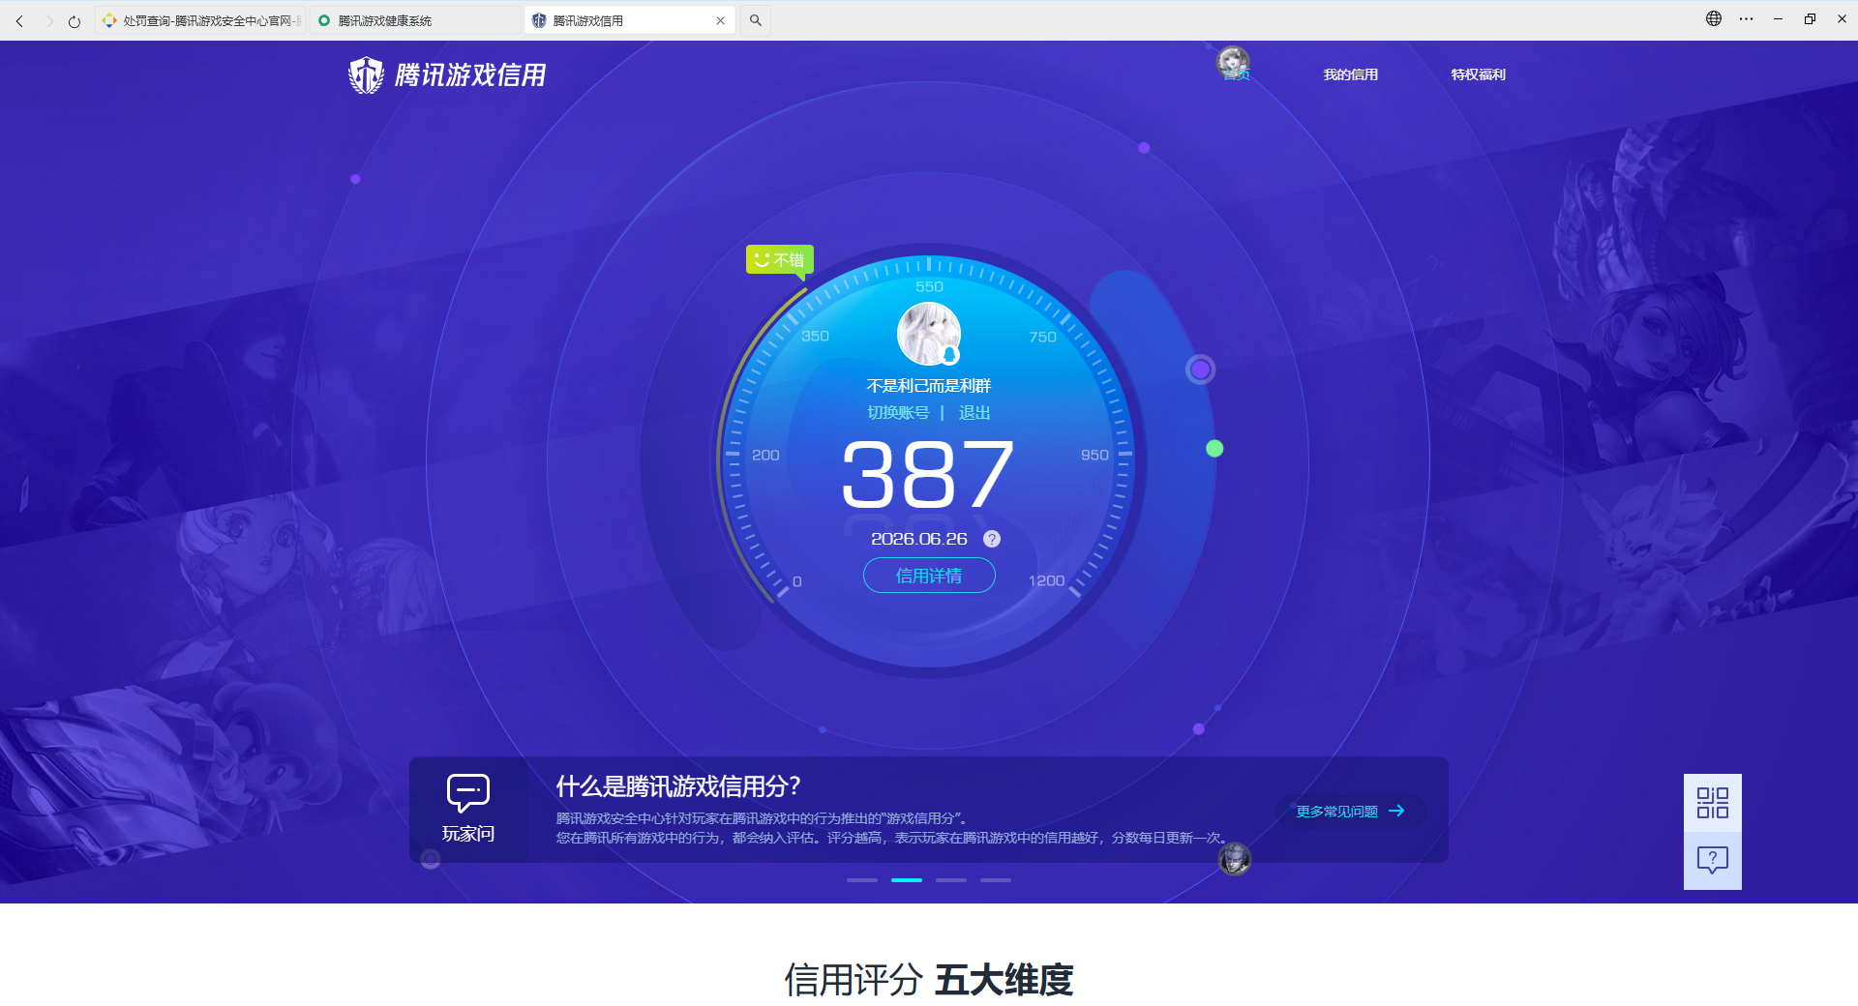Click the globe icon in the title bar
The height and width of the screenshot is (1006, 1858).
click(x=1714, y=18)
